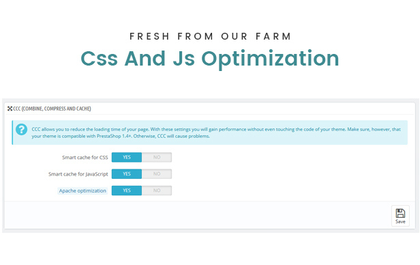Click the CCC (Combine, Compress and Cache) header
This screenshot has width=420, height=265.
pos(52,109)
